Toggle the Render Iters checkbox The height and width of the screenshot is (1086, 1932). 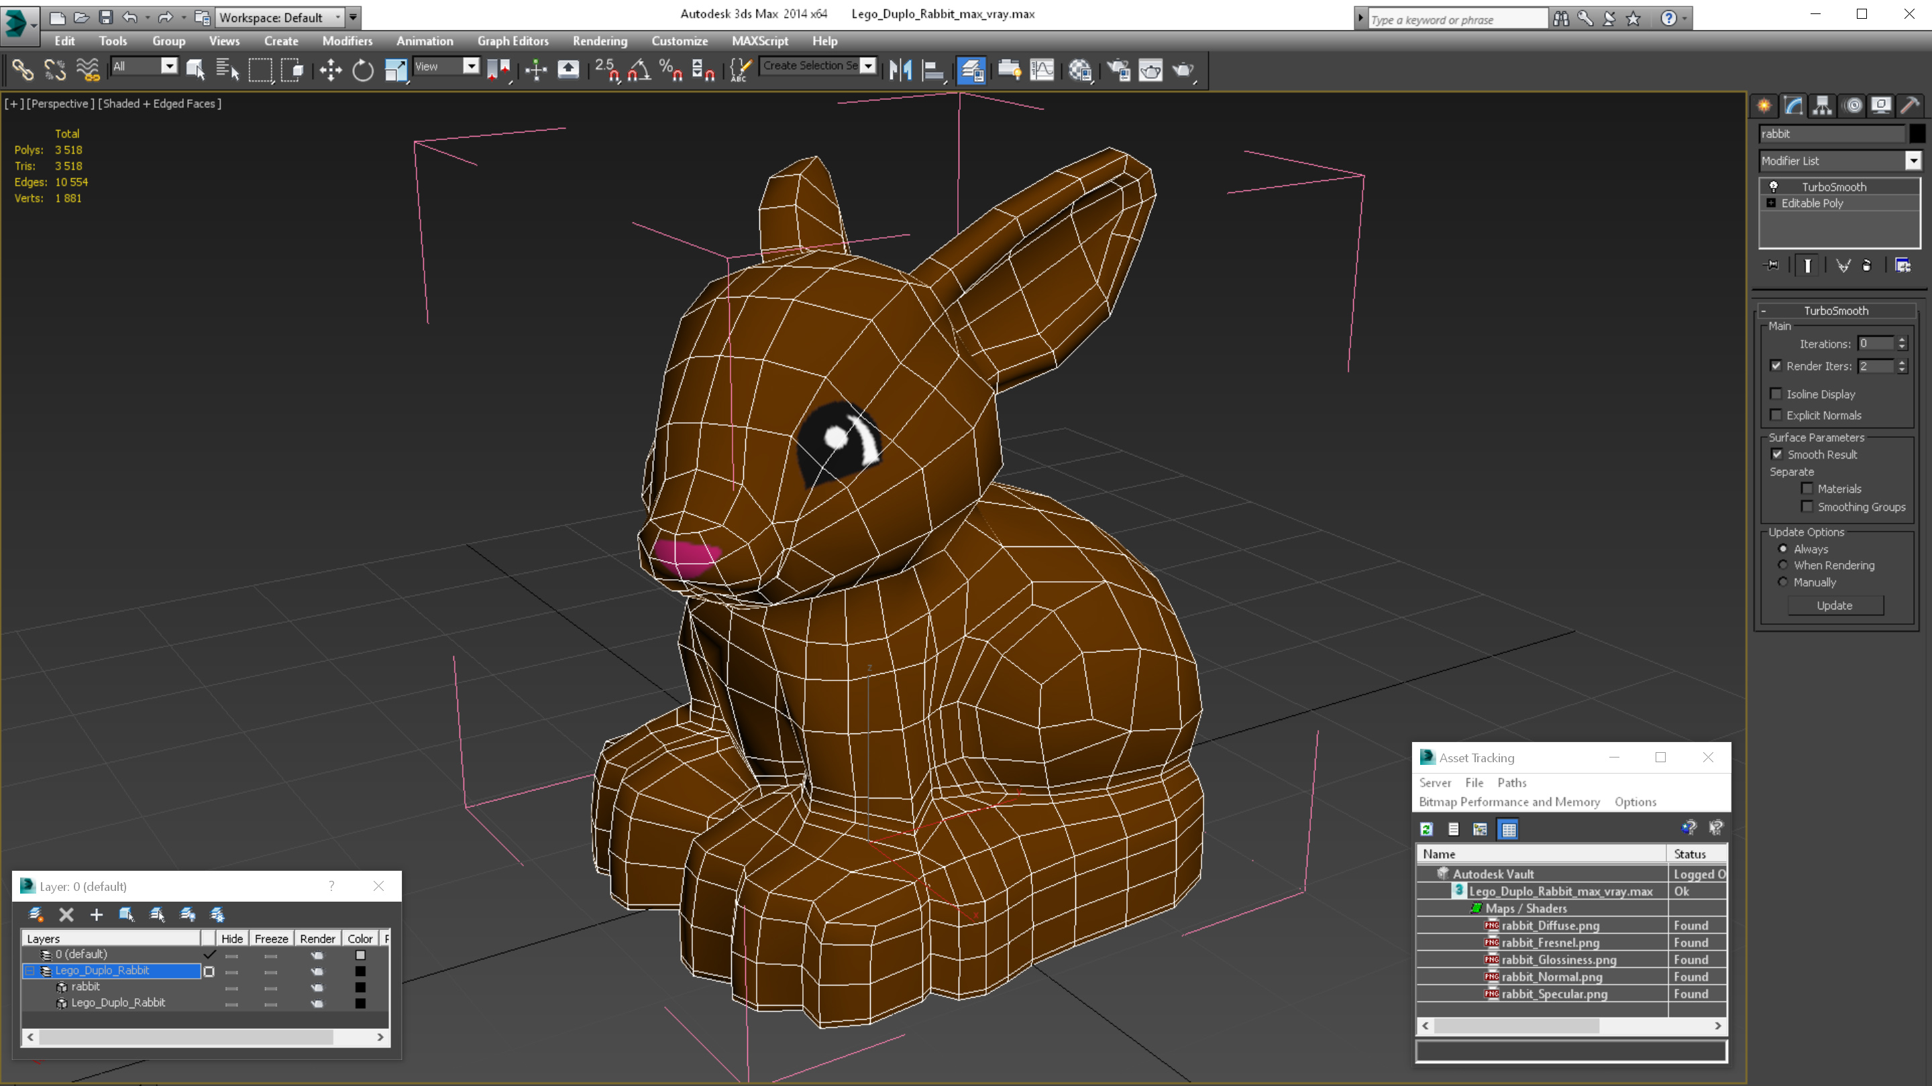pyautogui.click(x=1776, y=366)
